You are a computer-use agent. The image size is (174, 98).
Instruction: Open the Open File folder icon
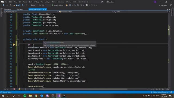pyautogui.click(x=14, y=5)
